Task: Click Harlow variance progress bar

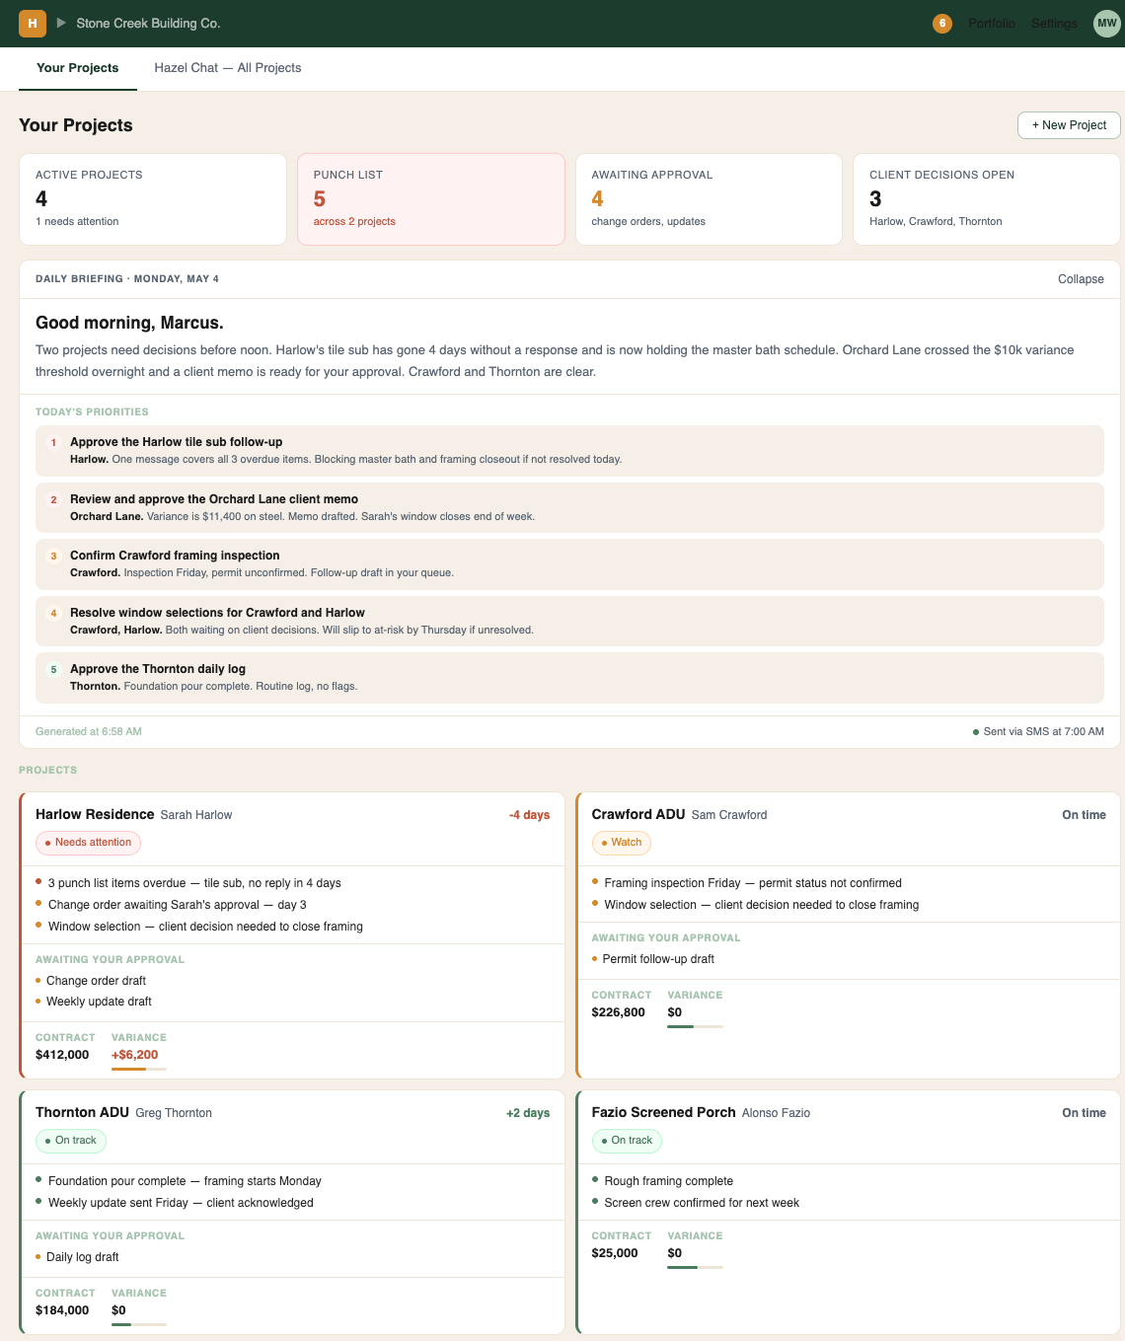Action: click(x=139, y=1069)
